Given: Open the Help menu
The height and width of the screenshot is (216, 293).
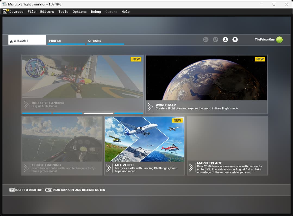Looking at the screenshot, I should [x=126, y=12].
